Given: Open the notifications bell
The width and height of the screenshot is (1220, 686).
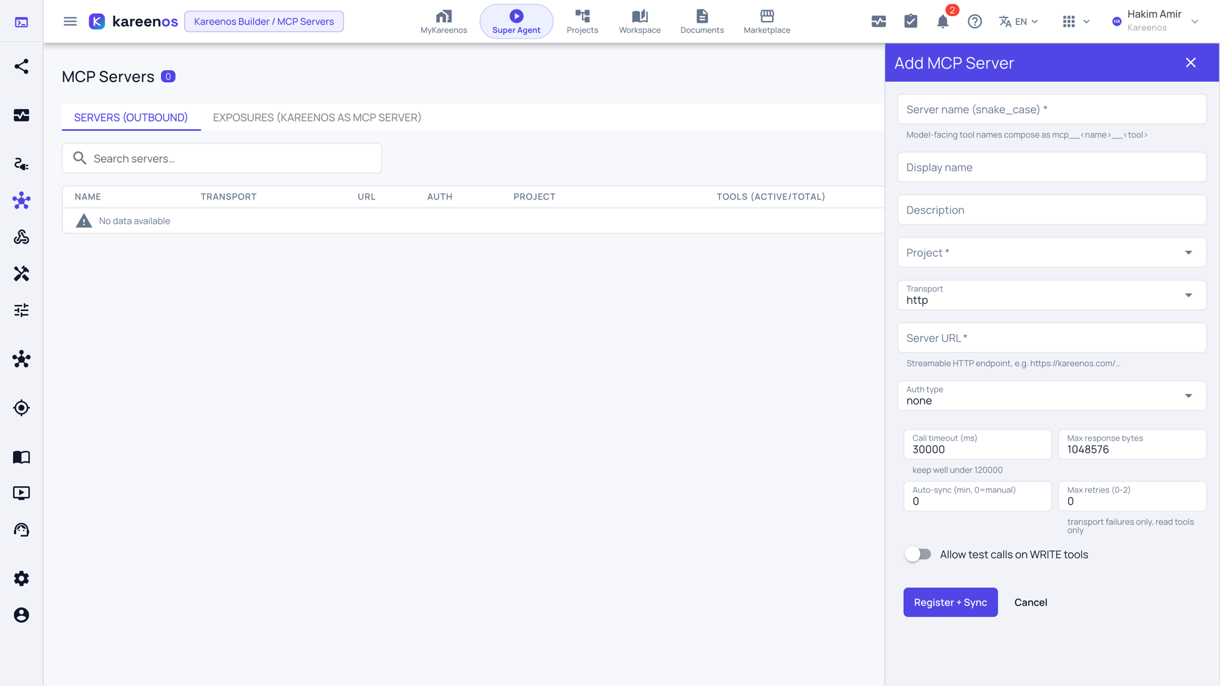Looking at the screenshot, I should [x=942, y=22].
